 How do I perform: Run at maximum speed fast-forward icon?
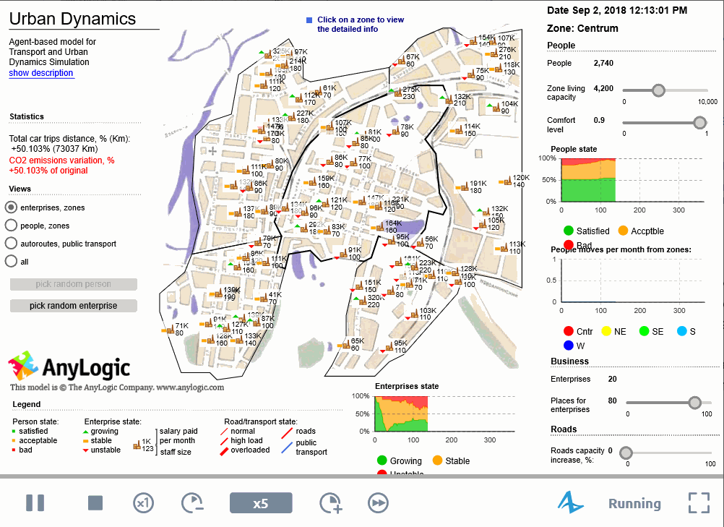click(x=378, y=503)
